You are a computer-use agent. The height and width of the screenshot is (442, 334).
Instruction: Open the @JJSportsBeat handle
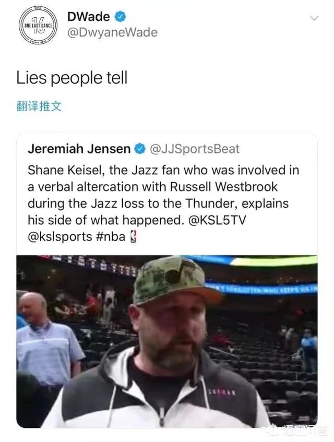pyautogui.click(x=195, y=149)
